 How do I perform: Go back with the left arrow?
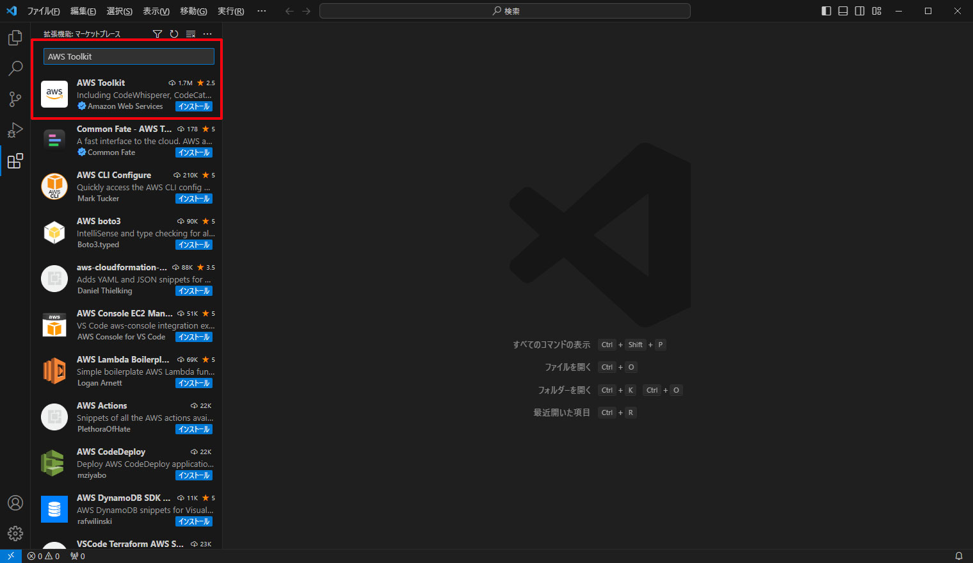(x=289, y=11)
